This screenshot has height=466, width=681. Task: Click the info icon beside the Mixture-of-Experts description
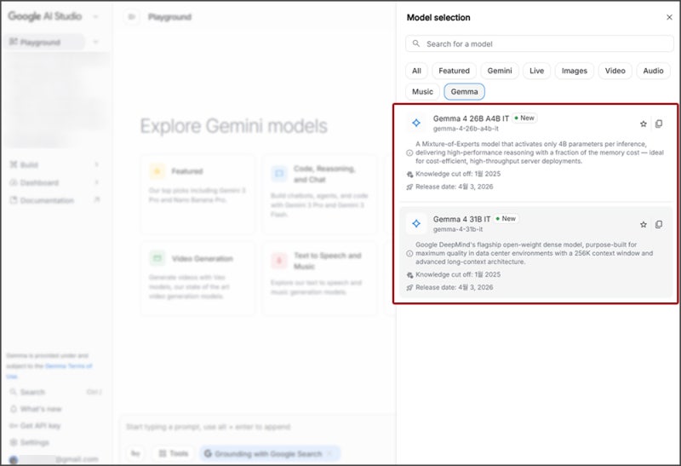point(409,152)
